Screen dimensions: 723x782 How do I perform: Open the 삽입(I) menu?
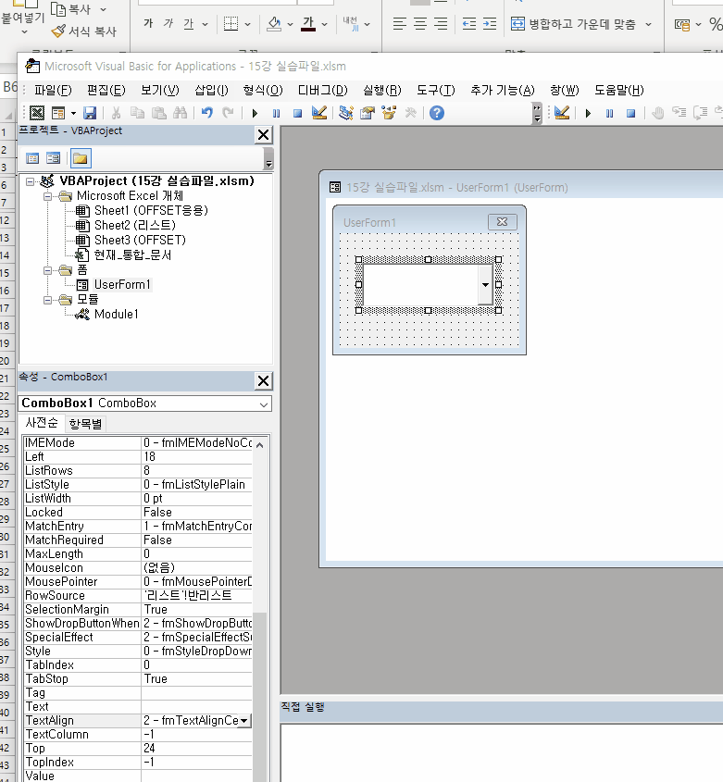[212, 91]
